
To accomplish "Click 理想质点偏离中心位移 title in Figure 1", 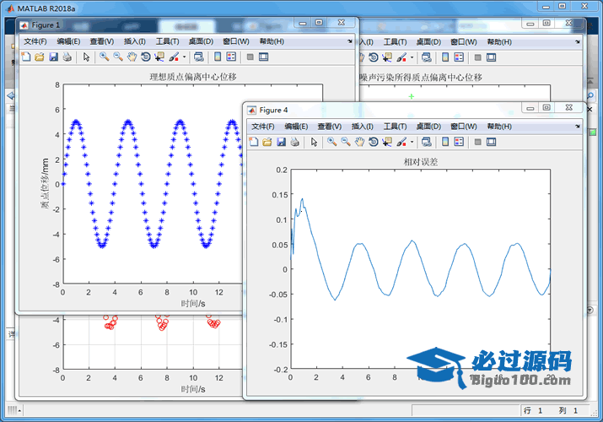I will click(192, 77).
